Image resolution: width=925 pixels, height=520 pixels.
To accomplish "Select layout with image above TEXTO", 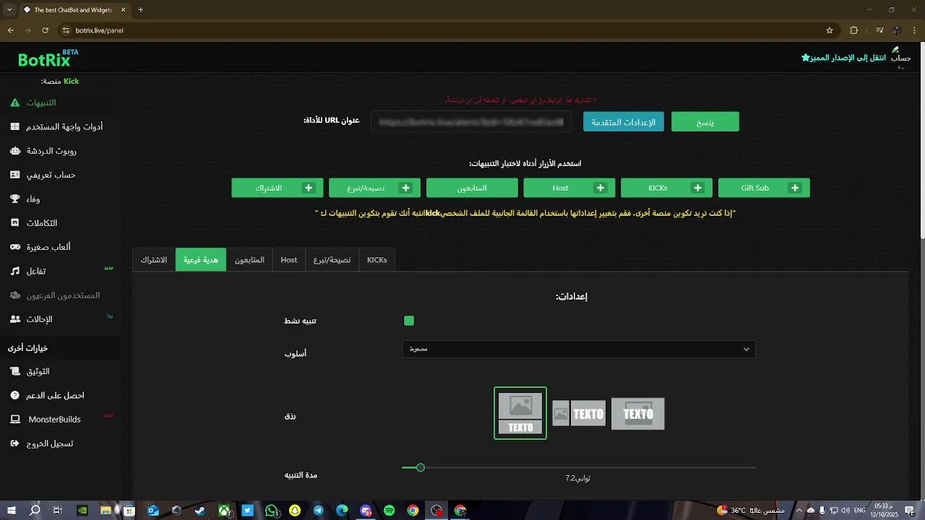I will click(x=520, y=413).
